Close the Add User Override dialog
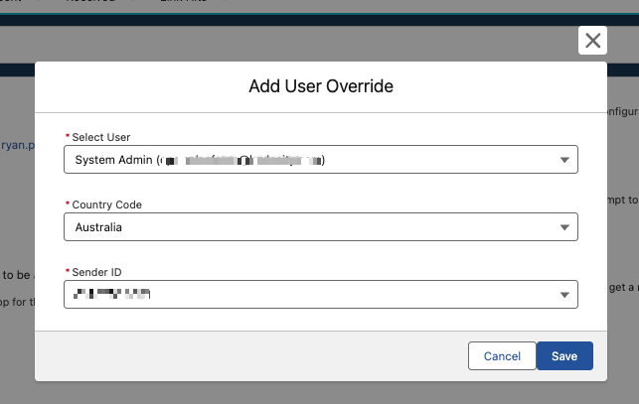Screen dimensions: 639x404 coord(592,41)
